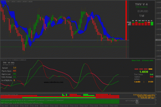
Task: Click the green 1.4030 price readout
Action: click(144, 72)
